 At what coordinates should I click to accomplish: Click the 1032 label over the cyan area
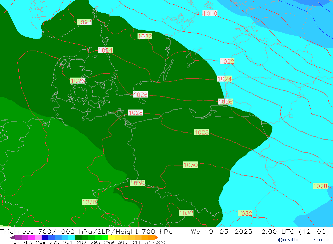(x=245, y=213)
